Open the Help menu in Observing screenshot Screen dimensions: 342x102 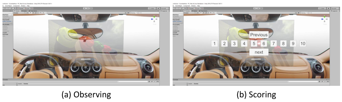(28, 6)
